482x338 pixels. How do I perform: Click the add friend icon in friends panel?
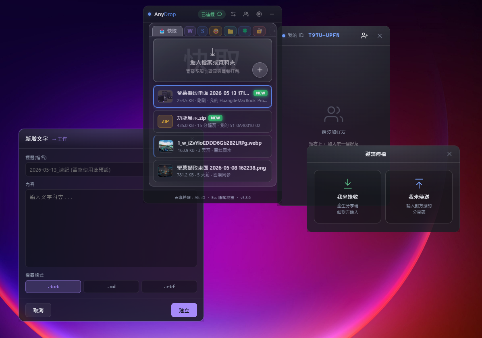365,35
